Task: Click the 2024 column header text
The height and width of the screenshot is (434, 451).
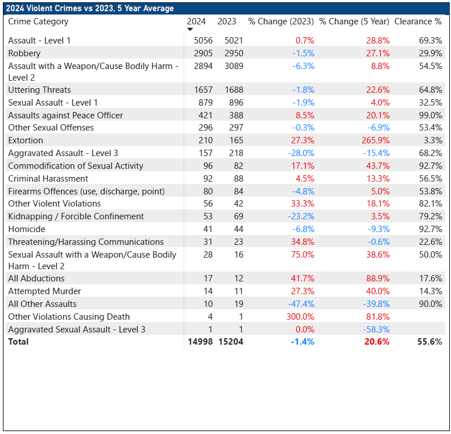Action: [196, 21]
